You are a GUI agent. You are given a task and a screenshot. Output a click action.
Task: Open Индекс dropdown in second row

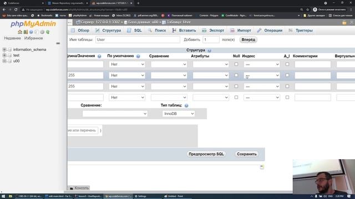262,75
